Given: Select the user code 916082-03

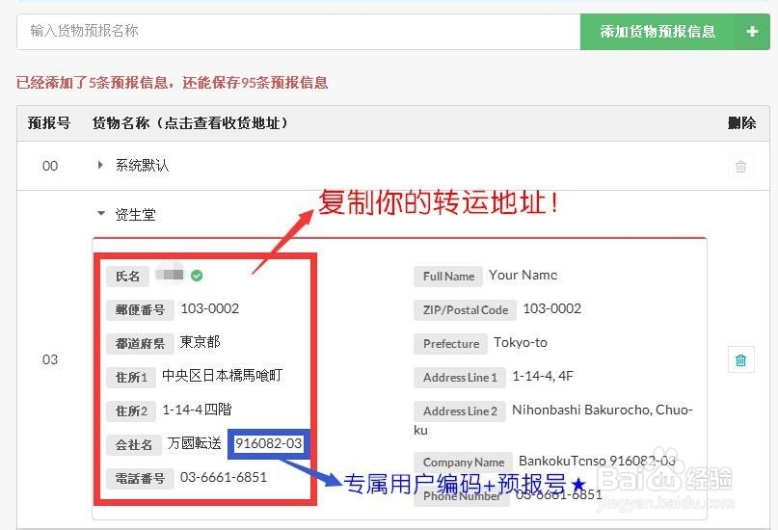Looking at the screenshot, I should (x=268, y=443).
